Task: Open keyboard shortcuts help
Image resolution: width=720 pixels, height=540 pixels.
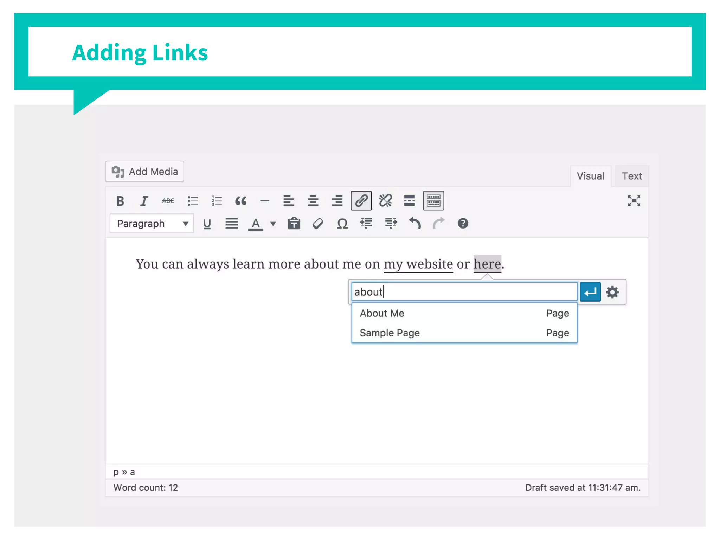Action: point(463,224)
